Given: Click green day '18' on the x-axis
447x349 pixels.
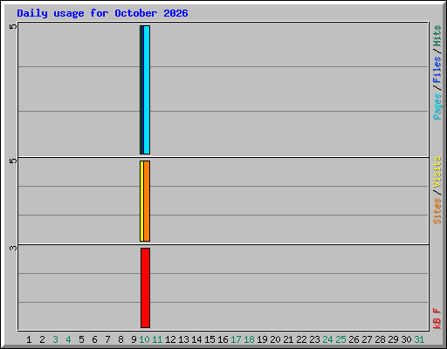Looking at the screenshot, I should 249,339.
